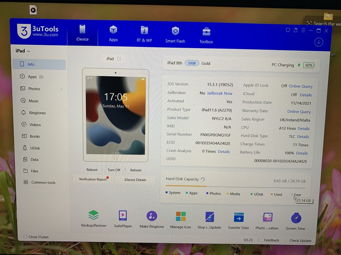The height and width of the screenshot is (255, 341).
Task: Click the serial number FNXGP0GNQ1GF
Action: pos(216,135)
